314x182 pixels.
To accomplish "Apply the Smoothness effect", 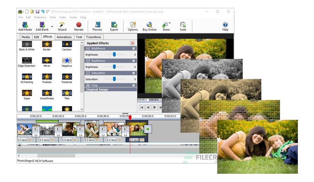I will point(47,95).
